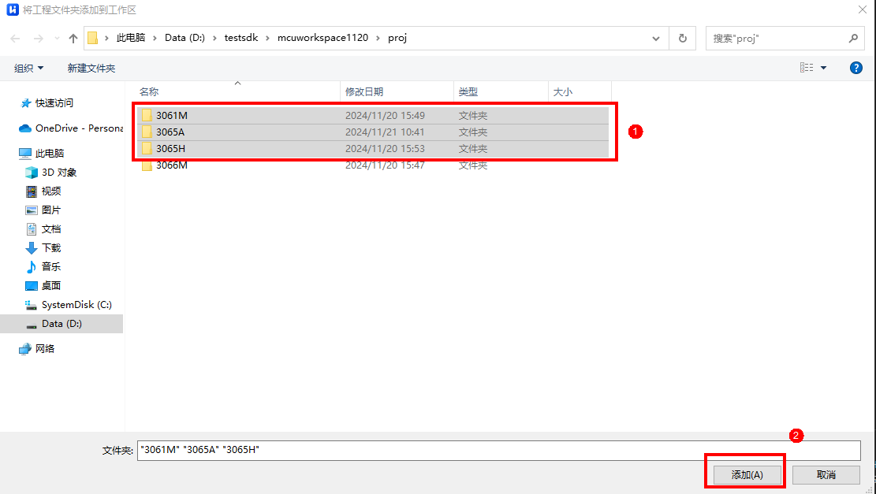The width and height of the screenshot is (876, 494).
Task: Click 新建文件夹 in the toolbar
Action: click(x=91, y=69)
